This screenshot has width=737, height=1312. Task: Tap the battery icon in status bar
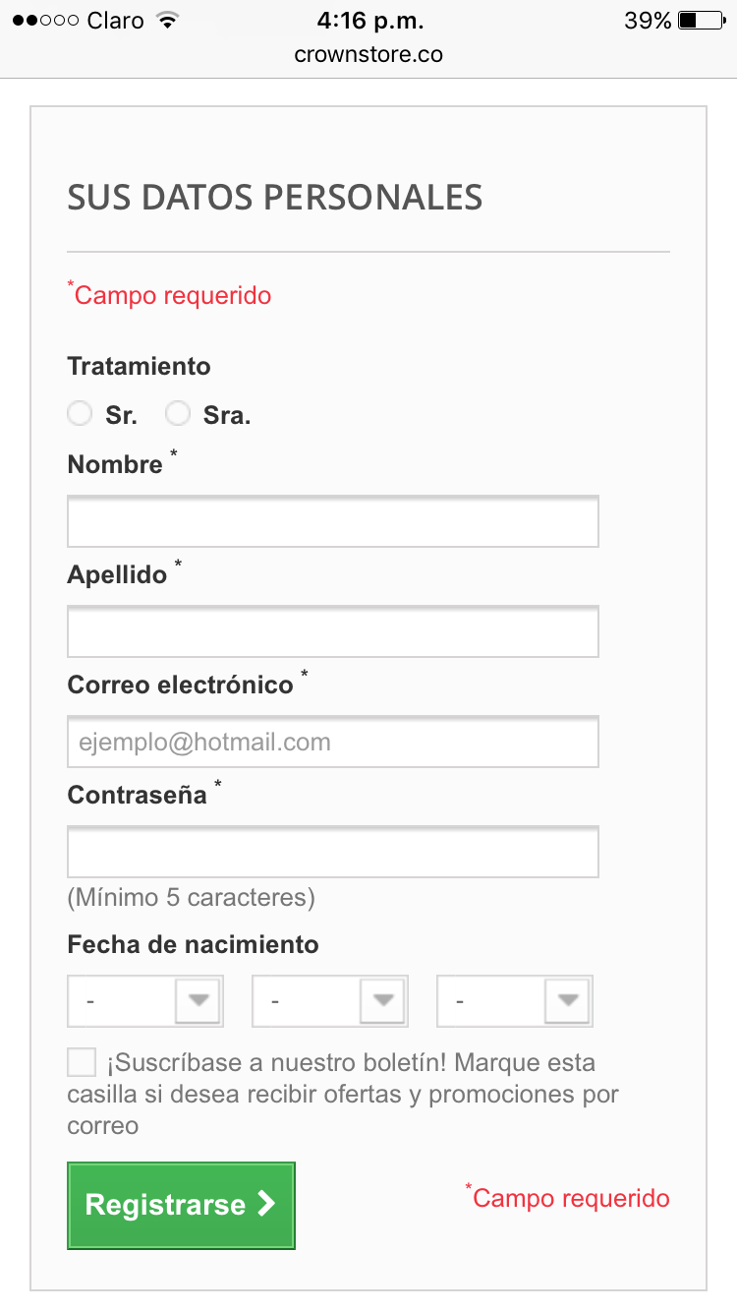701,21
